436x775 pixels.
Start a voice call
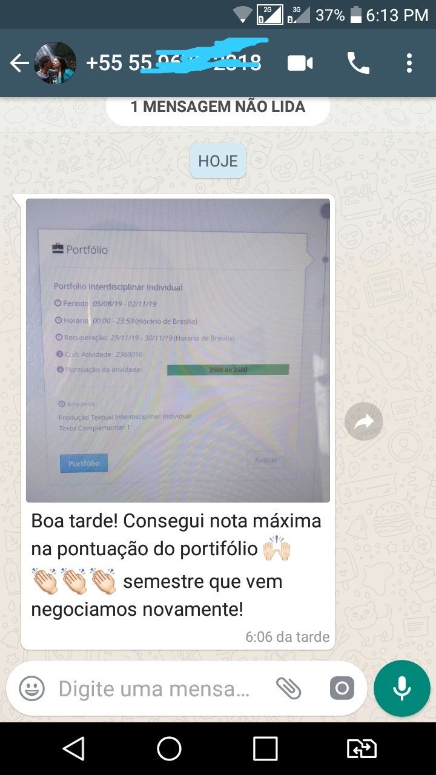point(358,63)
